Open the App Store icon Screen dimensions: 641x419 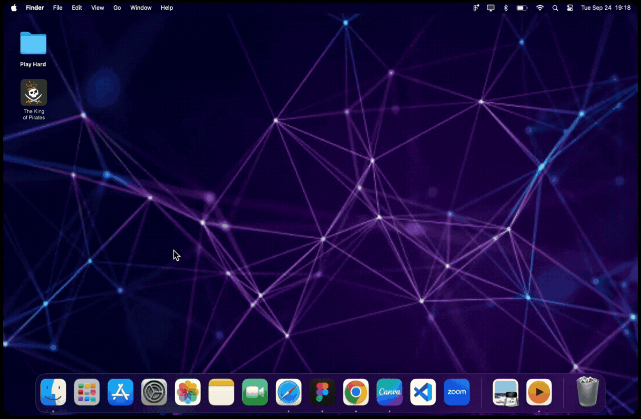click(x=120, y=392)
